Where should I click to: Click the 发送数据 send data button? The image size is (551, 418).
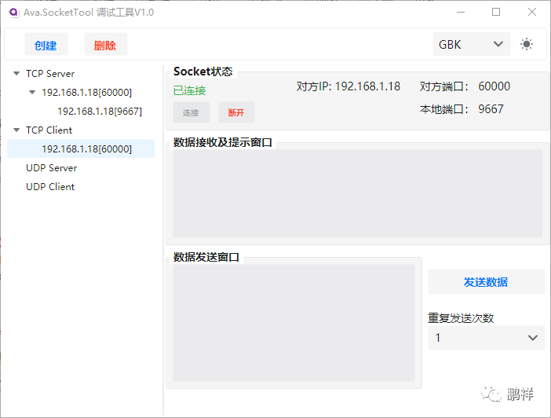pos(486,282)
